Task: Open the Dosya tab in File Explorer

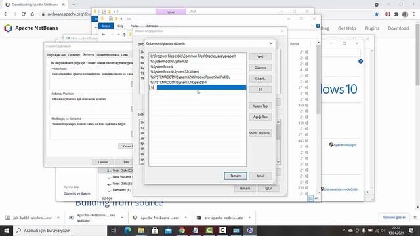Action: (x=106, y=26)
